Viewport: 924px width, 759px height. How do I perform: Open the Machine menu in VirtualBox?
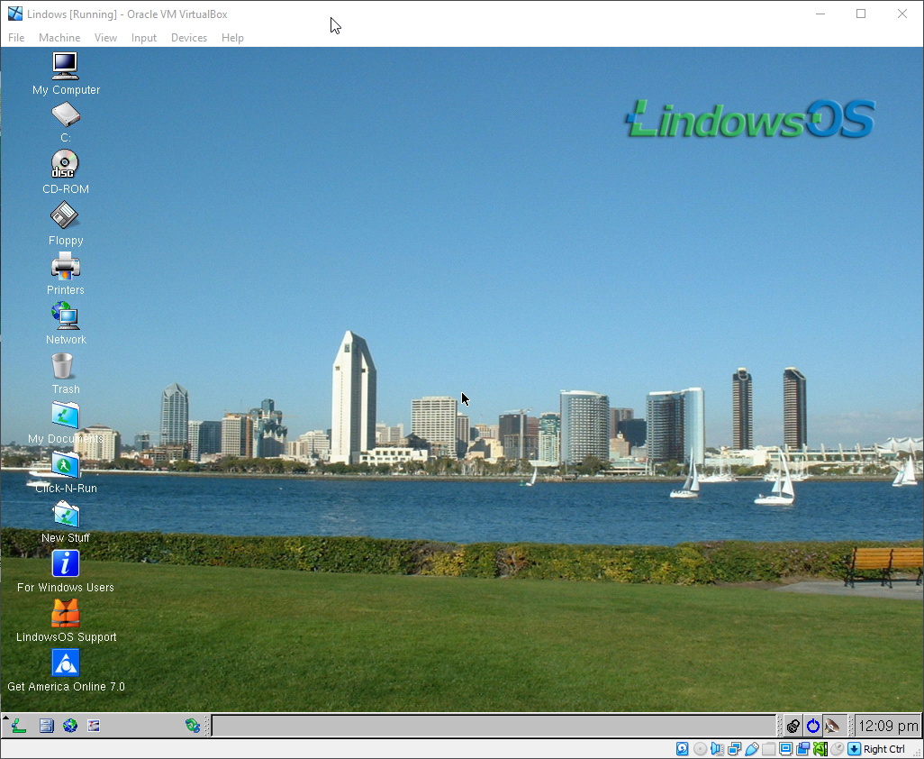tap(59, 38)
